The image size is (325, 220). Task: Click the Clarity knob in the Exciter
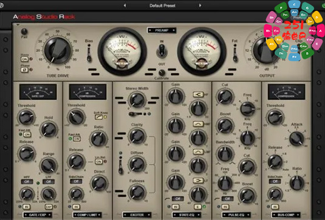[137, 136]
